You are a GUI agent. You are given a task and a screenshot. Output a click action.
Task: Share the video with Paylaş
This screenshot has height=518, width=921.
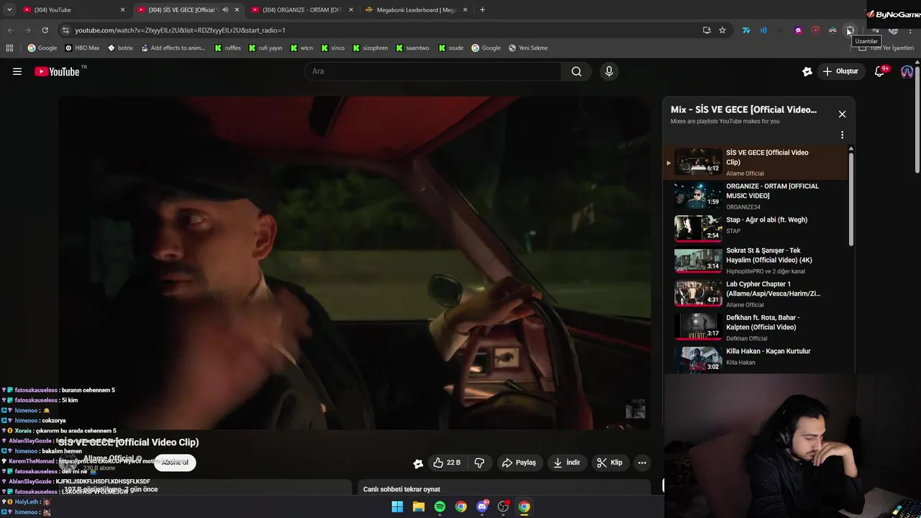[x=519, y=463]
